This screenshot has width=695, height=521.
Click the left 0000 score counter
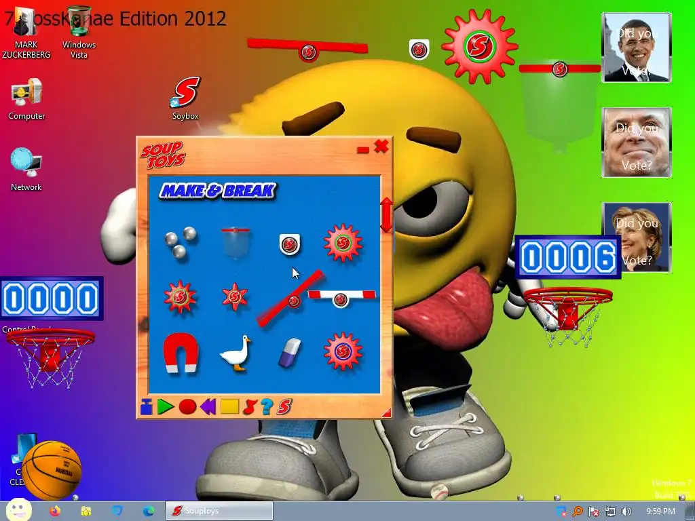coord(52,298)
